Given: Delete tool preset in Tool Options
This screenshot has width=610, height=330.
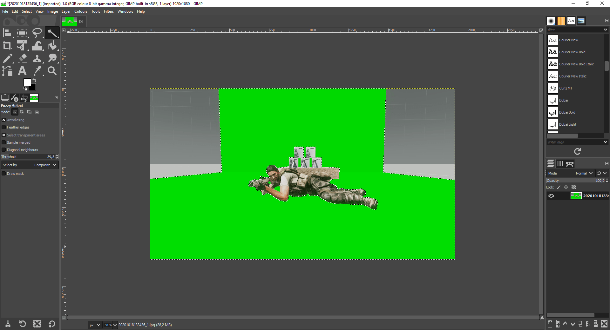Looking at the screenshot, I should pyautogui.click(x=37, y=324).
